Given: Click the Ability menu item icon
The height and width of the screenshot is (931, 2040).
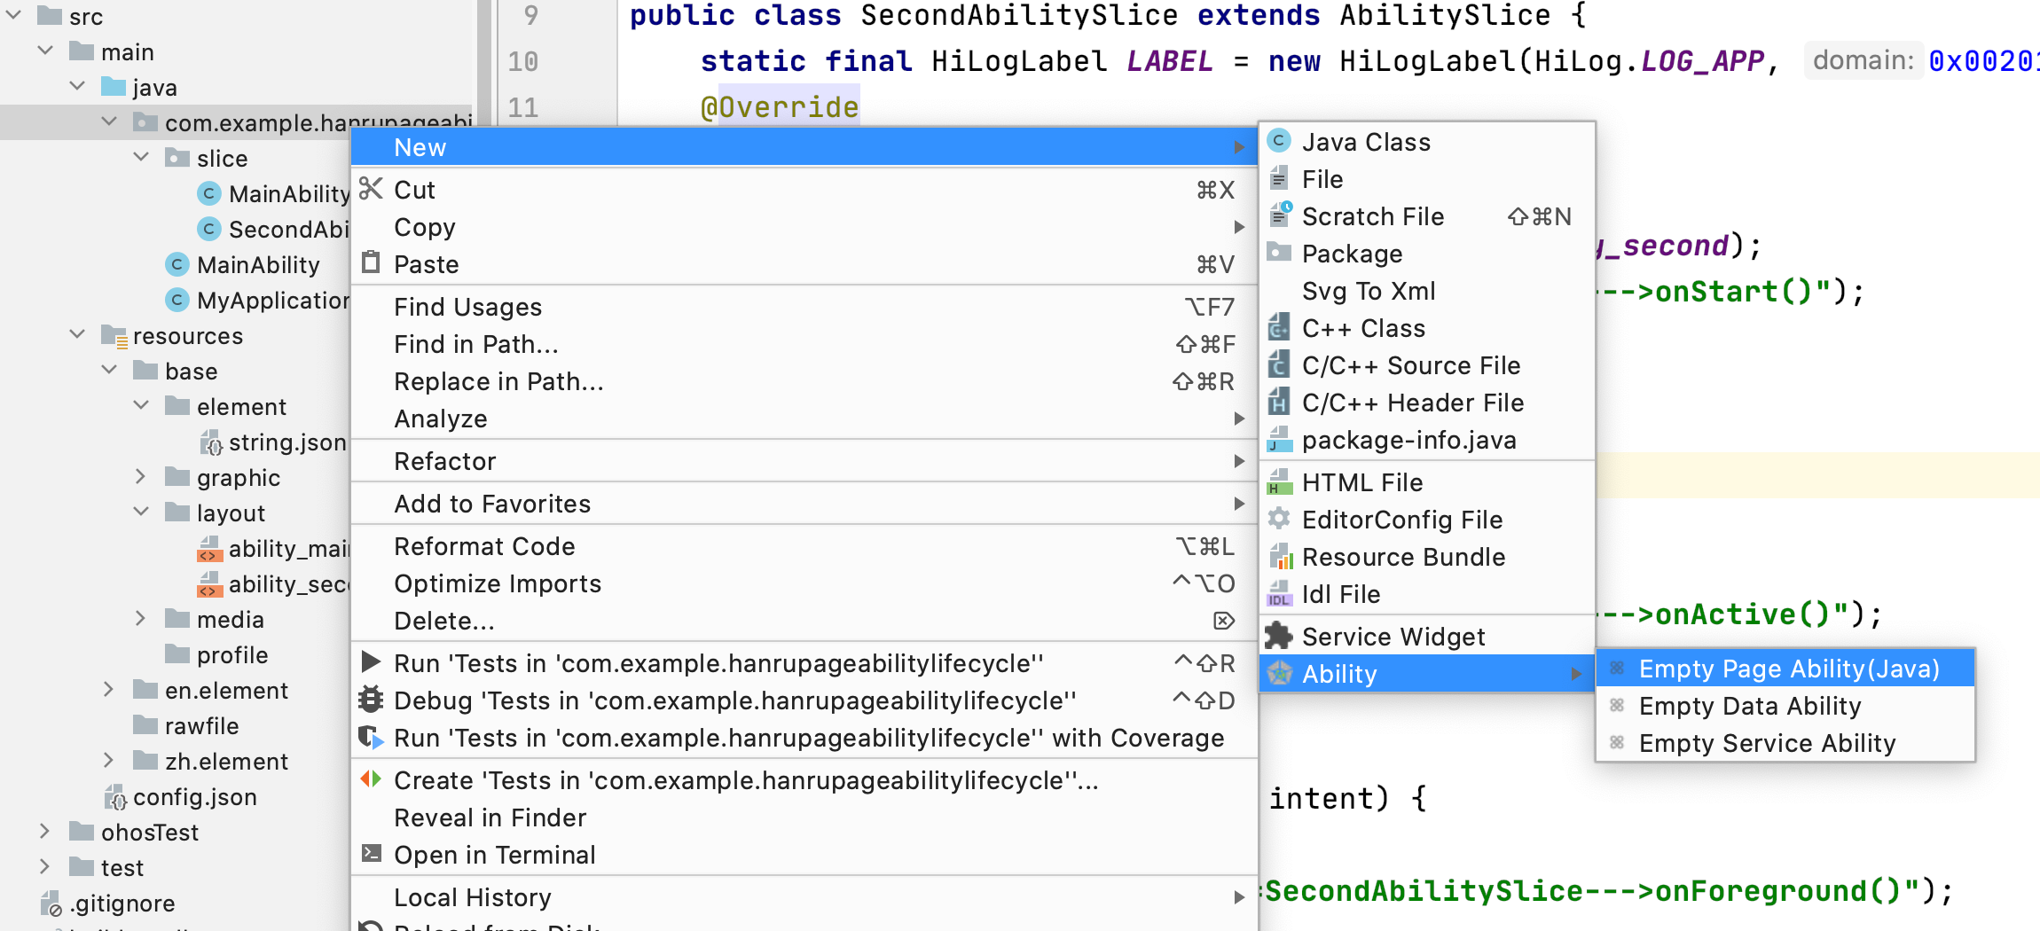Looking at the screenshot, I should coord(1279,674).
